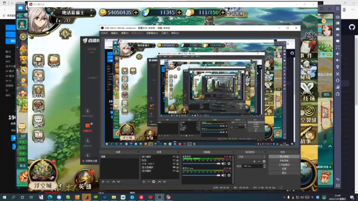
Task: Move scene down in the Scenes panel
Action: tap(119, 182)
